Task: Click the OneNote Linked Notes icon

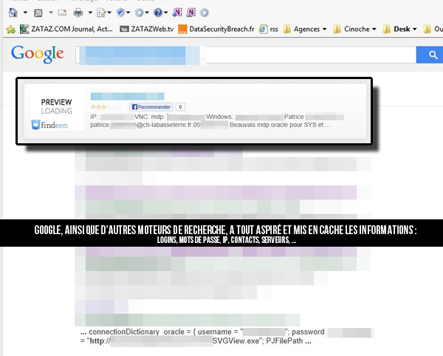Action: pos(191,13)
